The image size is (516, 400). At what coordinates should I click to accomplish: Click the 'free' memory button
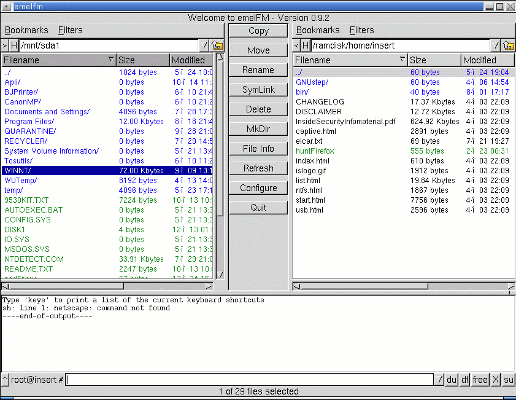coord(480,380)
